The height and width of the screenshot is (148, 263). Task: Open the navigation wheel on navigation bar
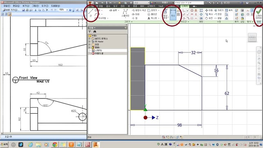[x=259, y=52]
